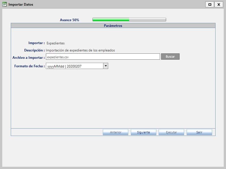This screenshot has height=169, width=226.
Task: Click the Expedientes import type value
Action: pyautogui.click(x=56, y=43)
